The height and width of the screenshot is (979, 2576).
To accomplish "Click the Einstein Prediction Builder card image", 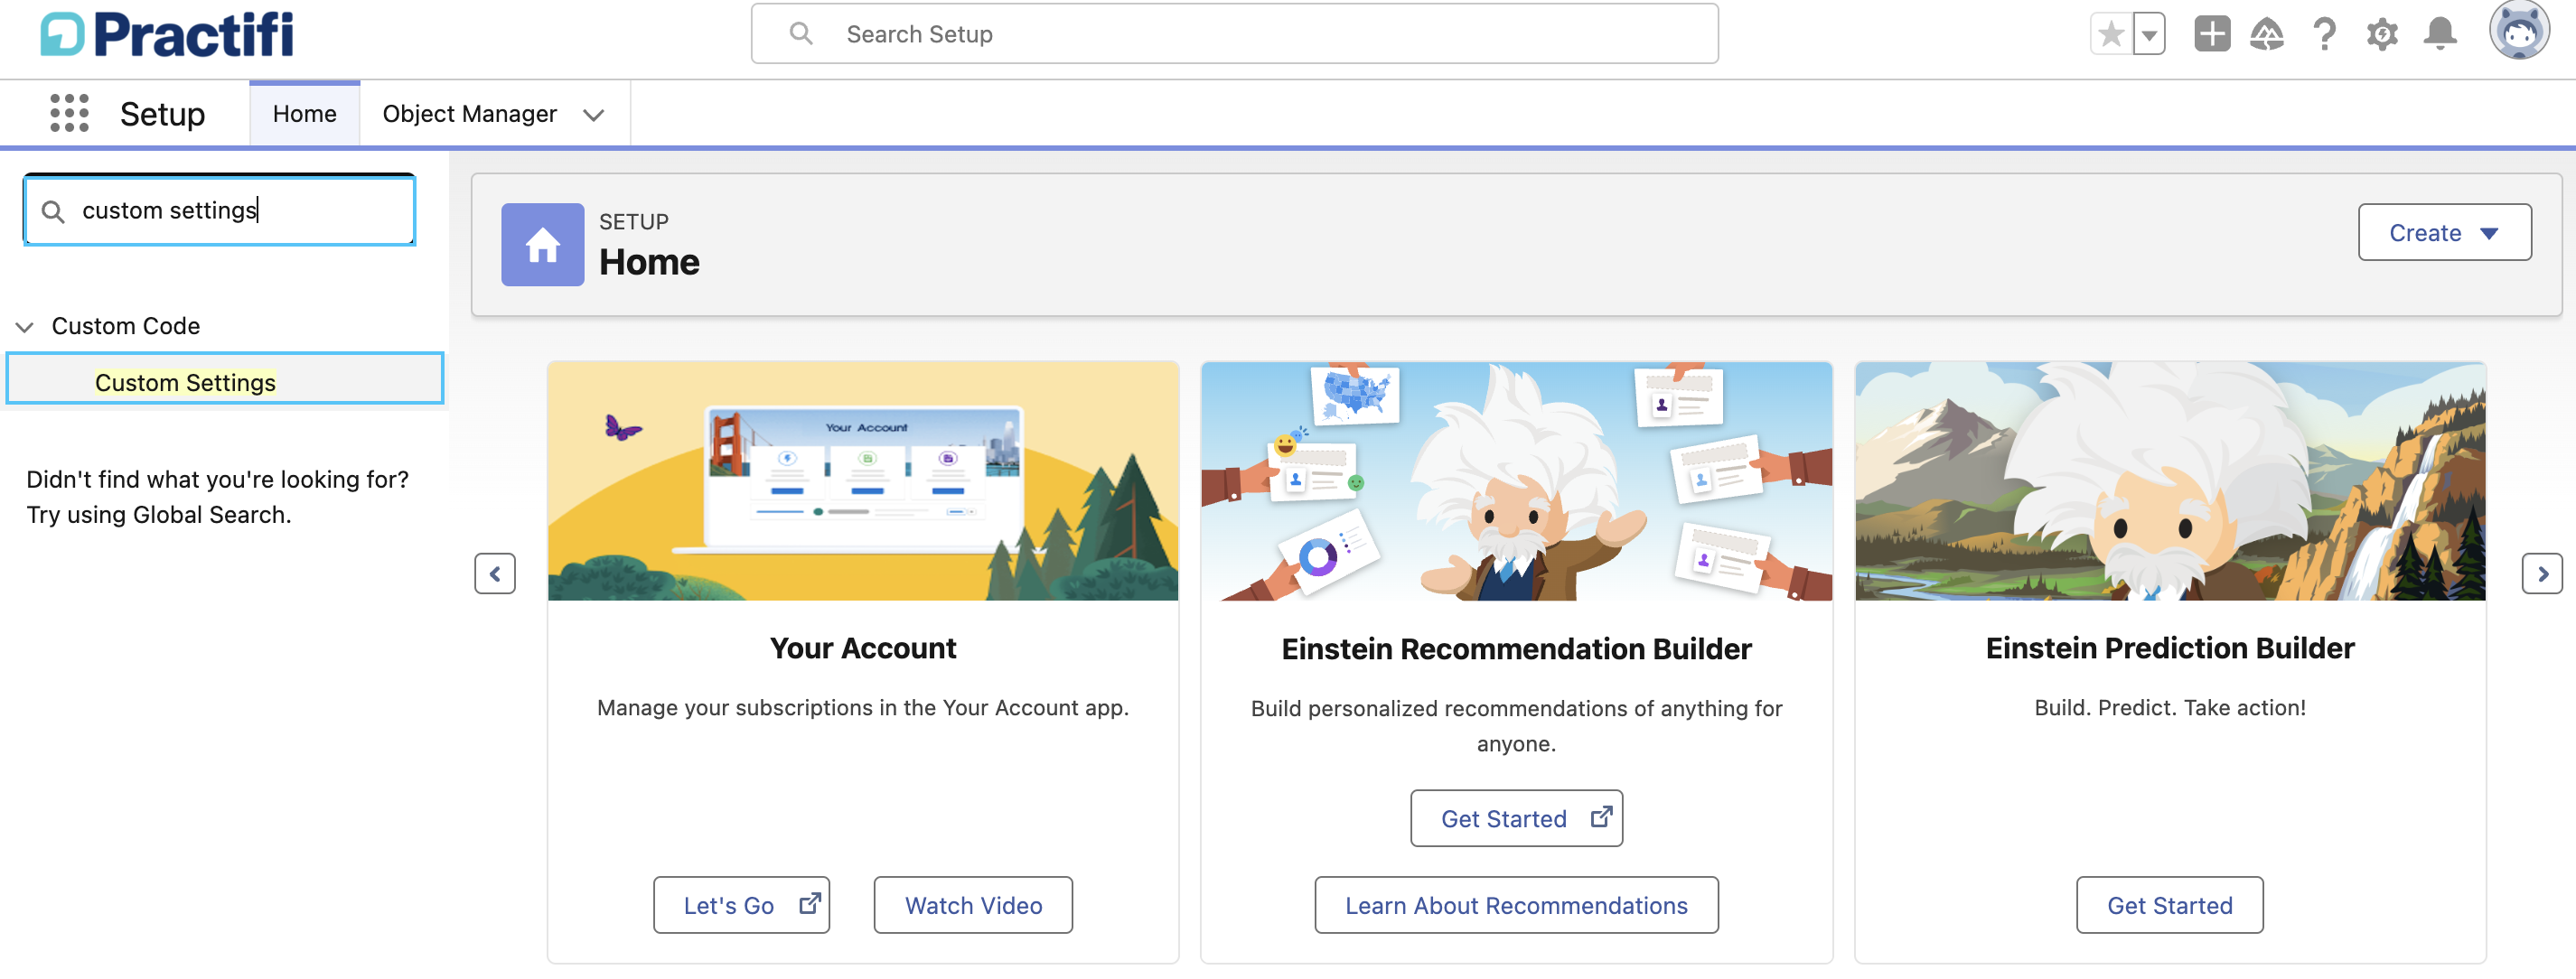I will [2170, 482].
